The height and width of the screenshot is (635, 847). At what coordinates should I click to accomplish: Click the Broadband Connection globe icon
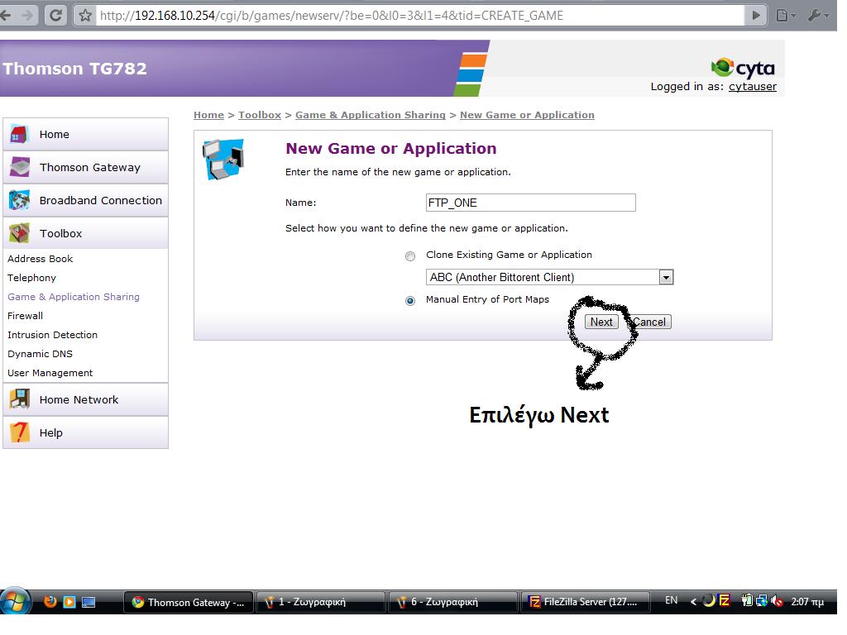point(20,200)
